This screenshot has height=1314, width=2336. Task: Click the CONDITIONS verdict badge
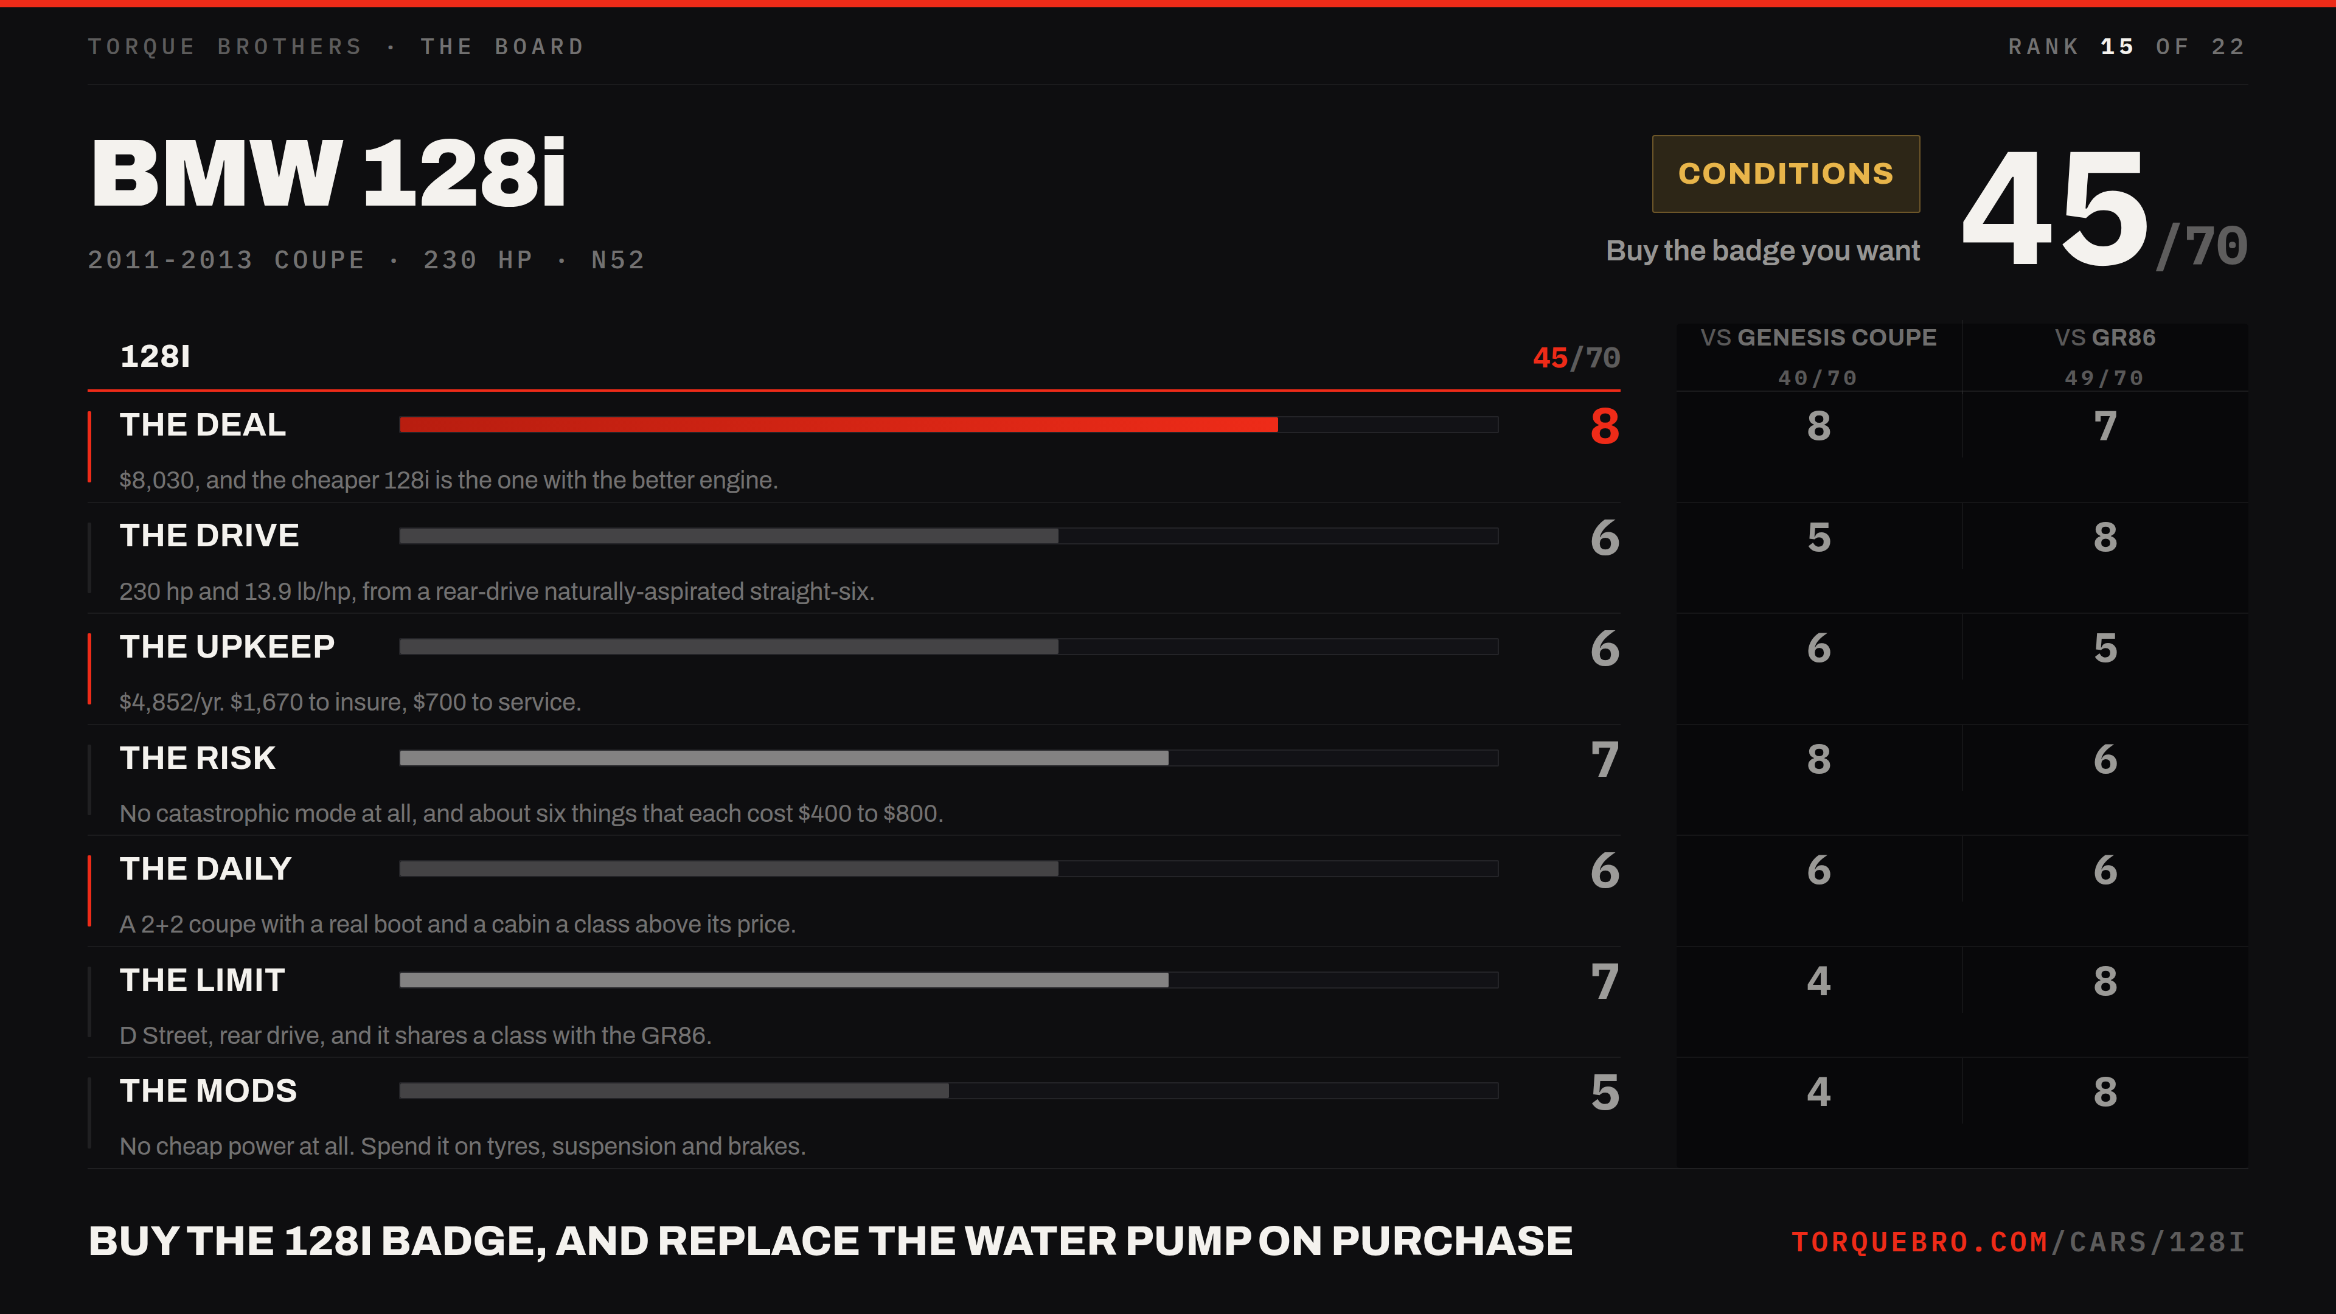click(x=1785, y=173)
